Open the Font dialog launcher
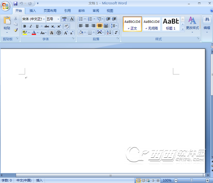The height and width of the screenshot is (183, 213). tap(73, 39)
